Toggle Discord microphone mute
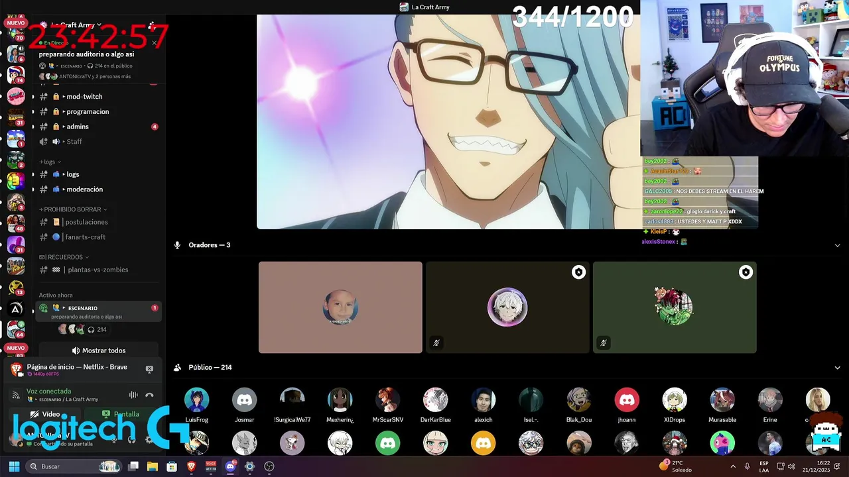The height and width of the screenshot is (477, 849). 113,439
